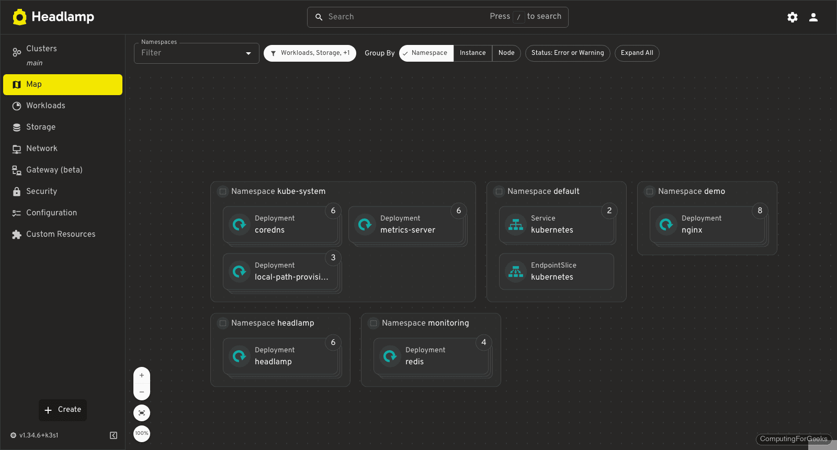Click the search magnifier icon
The width and height of the screenshot is (837, 450).
coord(319,17)
